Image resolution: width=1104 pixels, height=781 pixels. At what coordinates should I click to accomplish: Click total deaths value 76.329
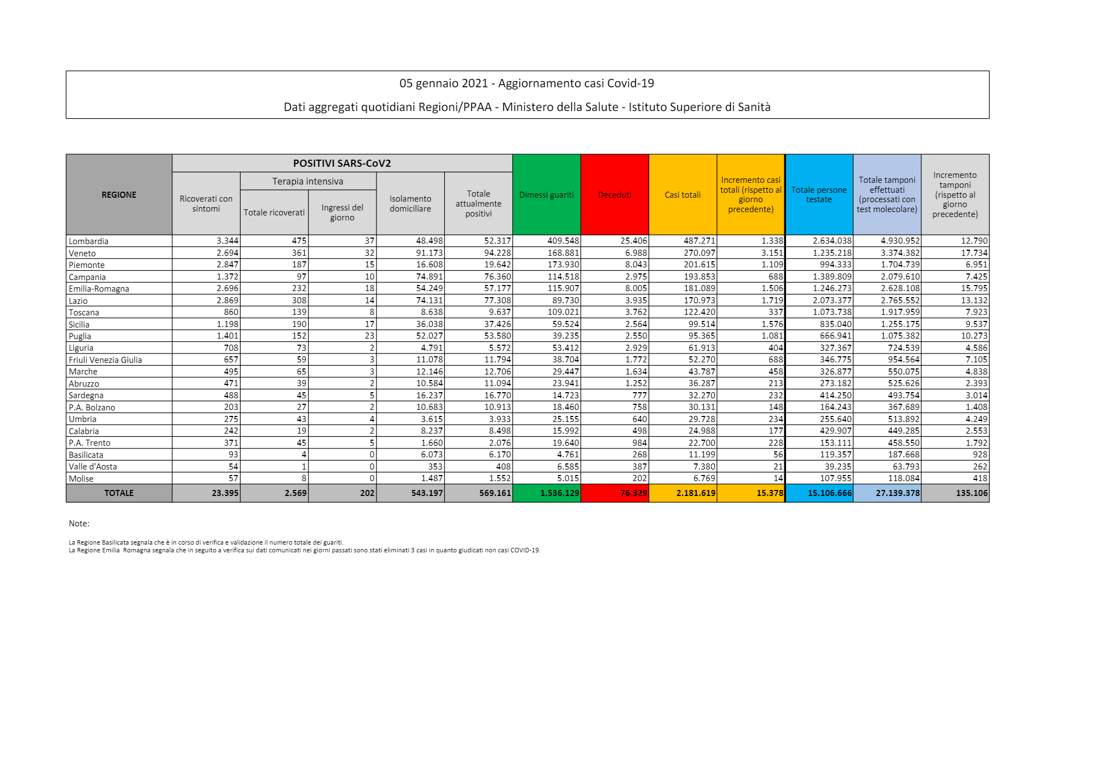pyautogui.click(x=633, y=493)
